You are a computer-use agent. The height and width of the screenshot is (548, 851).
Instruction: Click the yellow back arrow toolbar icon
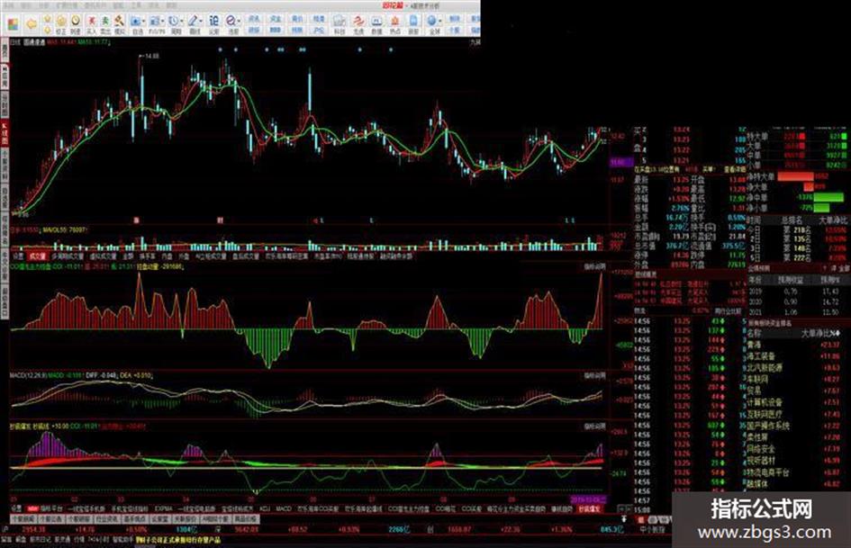pos(32,23)
